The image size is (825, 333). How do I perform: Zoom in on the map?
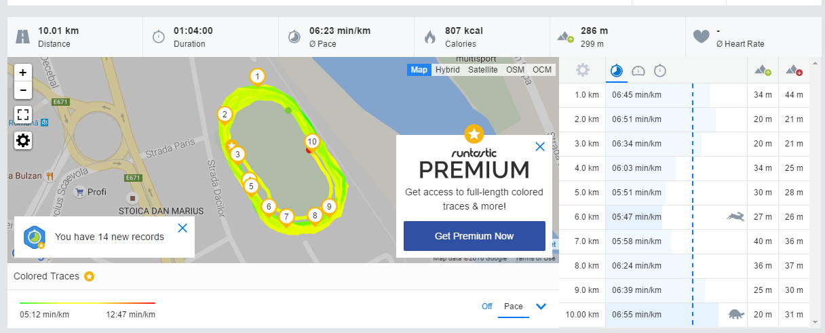23,72
